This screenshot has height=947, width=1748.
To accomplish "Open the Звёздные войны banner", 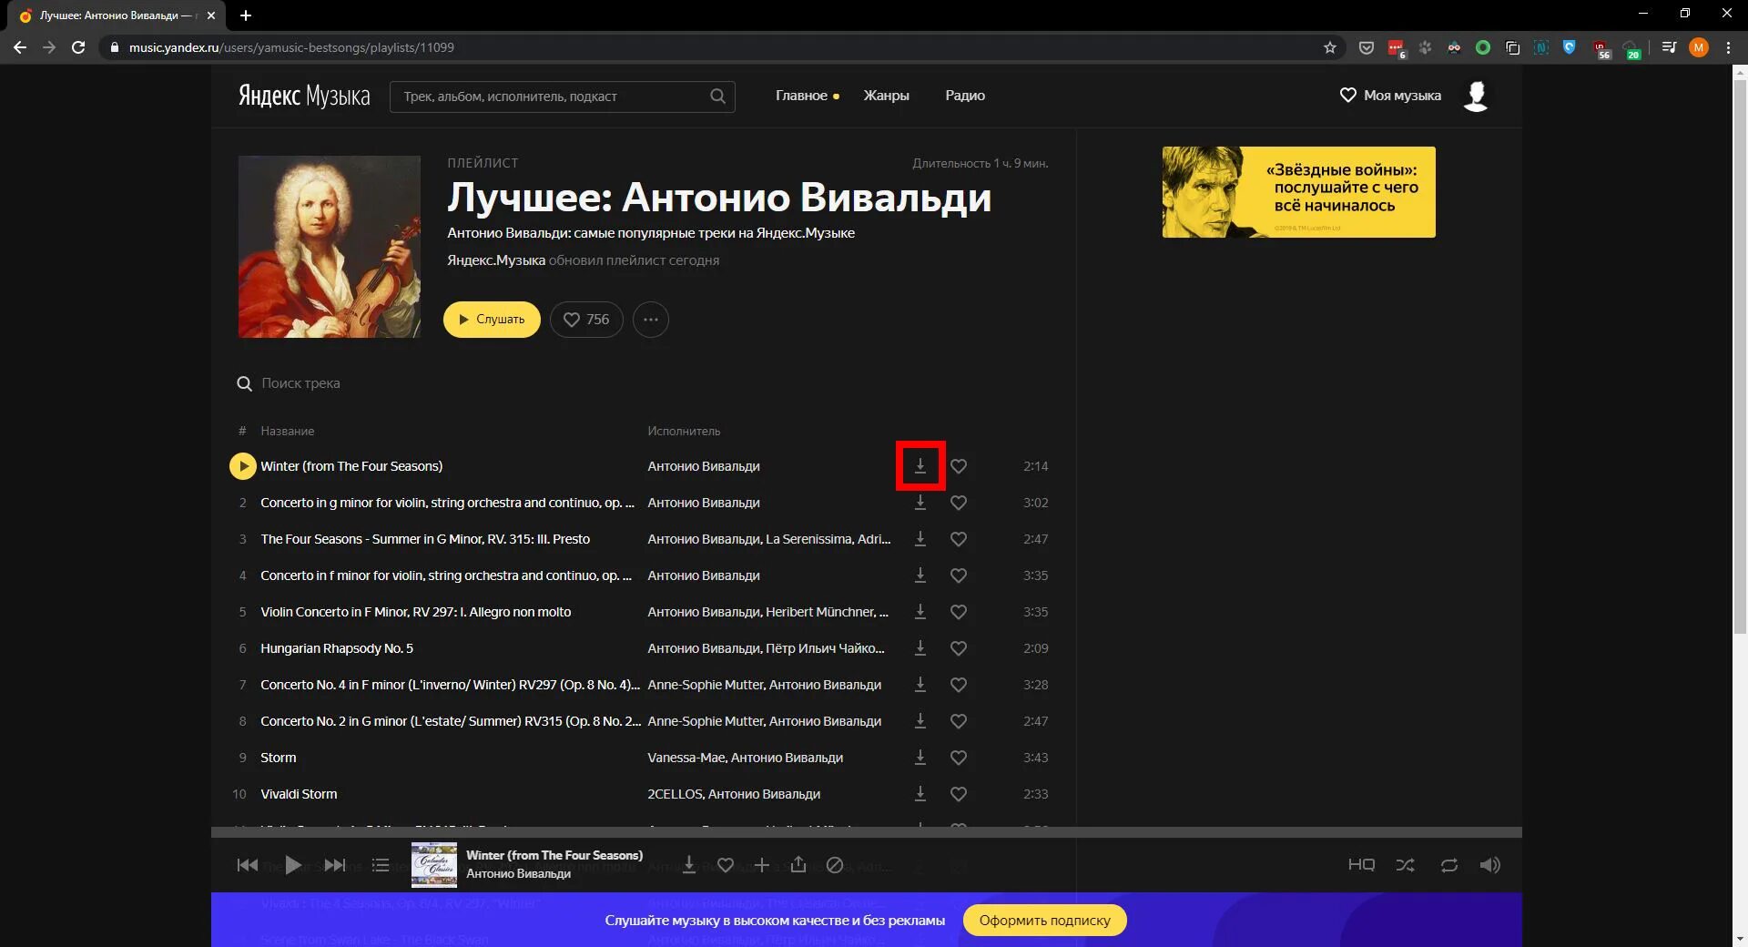I will pos(1299,192).
